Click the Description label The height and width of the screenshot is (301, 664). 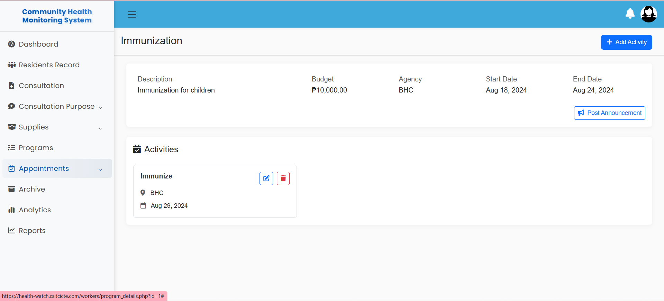(x=155, y=79)
